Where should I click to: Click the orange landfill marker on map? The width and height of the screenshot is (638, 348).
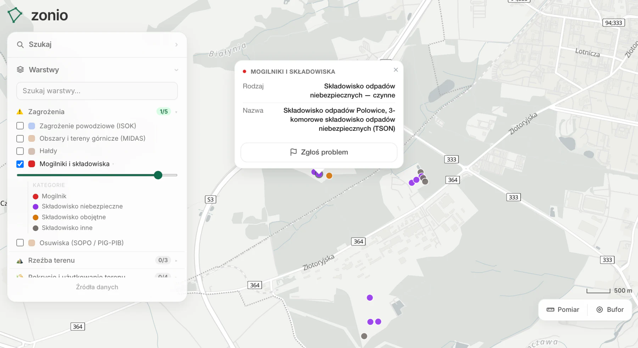point(329,176)
